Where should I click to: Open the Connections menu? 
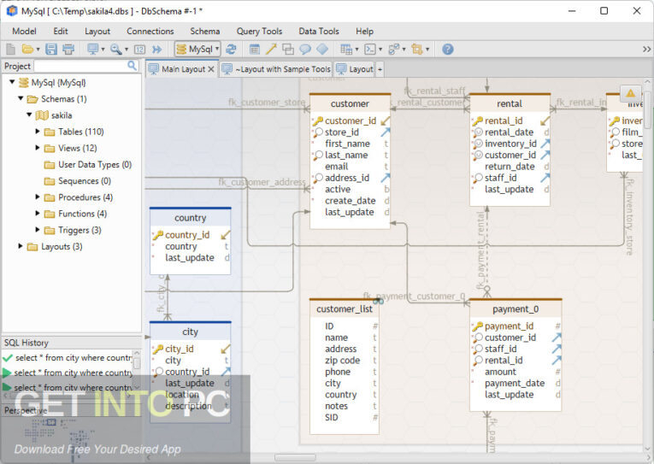point(150,32)
